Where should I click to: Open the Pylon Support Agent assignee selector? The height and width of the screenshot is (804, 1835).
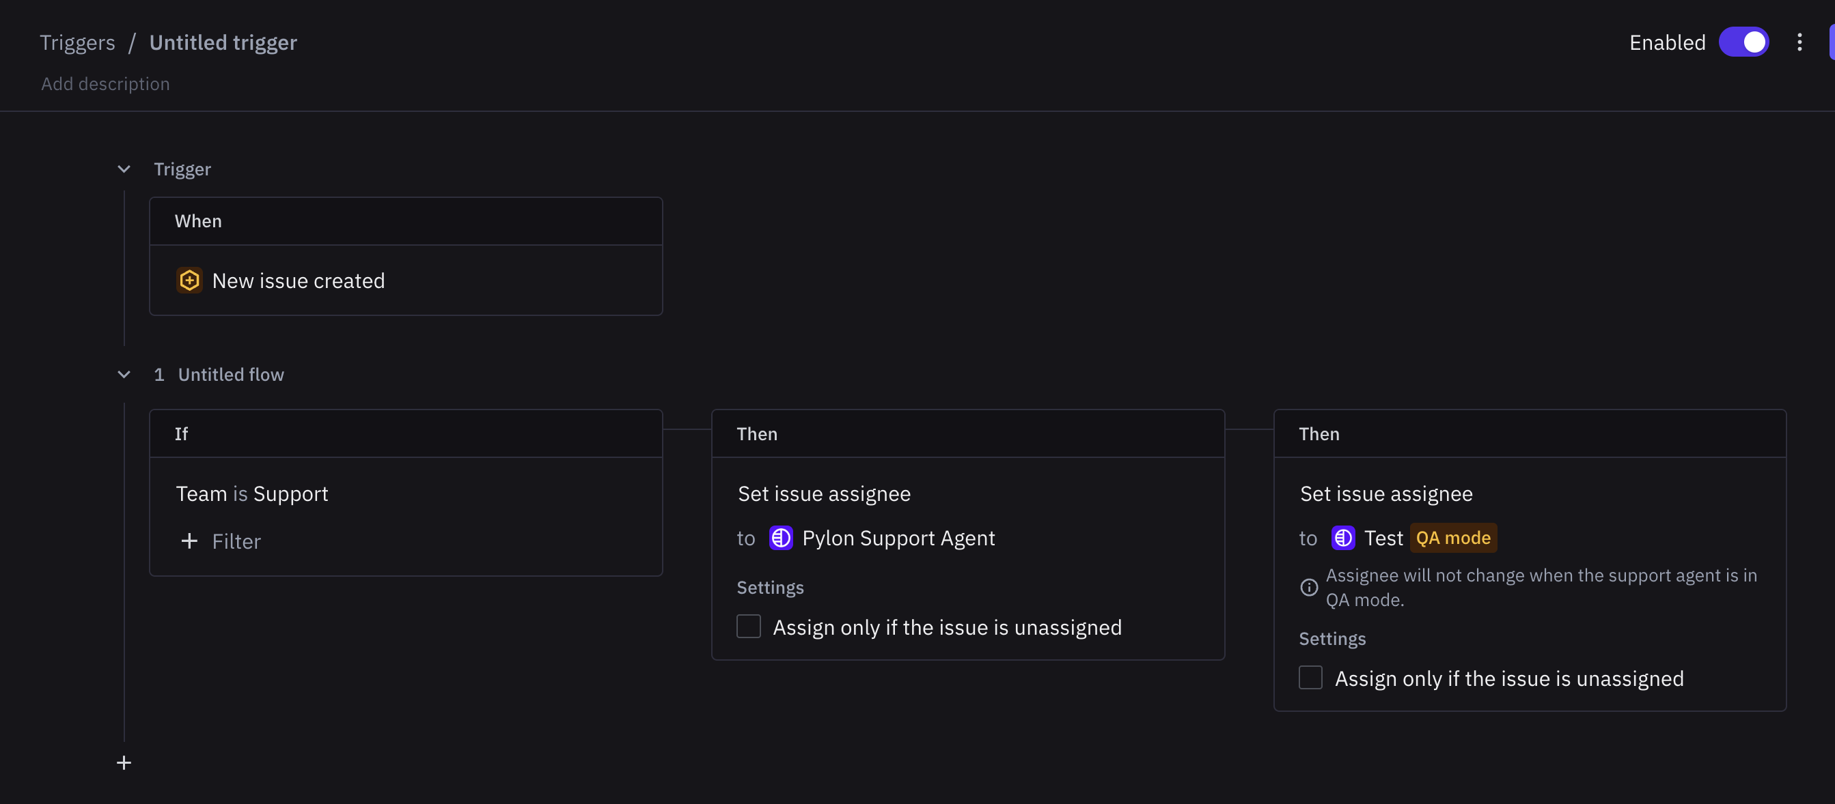[x=882, y=538]
